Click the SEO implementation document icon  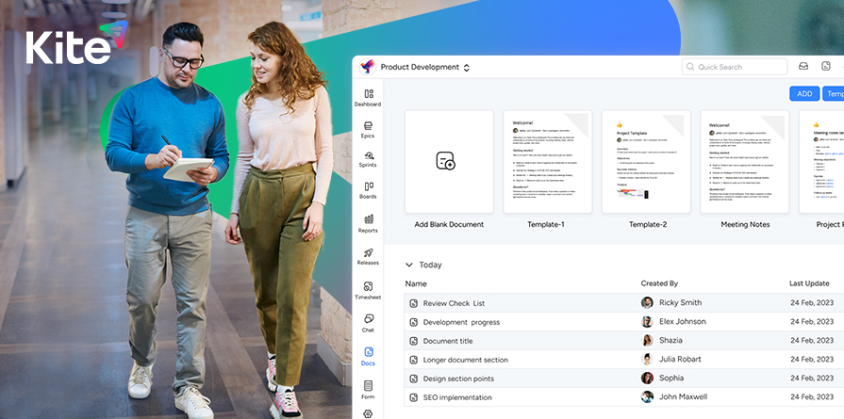click(x=413, y=397)
